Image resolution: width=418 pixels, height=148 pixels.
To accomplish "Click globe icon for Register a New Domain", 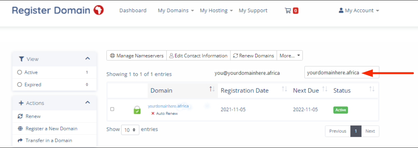I will 20,129.
